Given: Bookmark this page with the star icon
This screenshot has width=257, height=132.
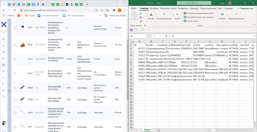Looking at the screenshot, I should pyautogui.click(x=107, y=10).
